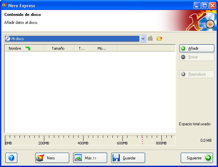Viewport: 218px width, 167px height.
Task: Click the green sort arrow in Nombre header
Action: (x=28, y=48)
